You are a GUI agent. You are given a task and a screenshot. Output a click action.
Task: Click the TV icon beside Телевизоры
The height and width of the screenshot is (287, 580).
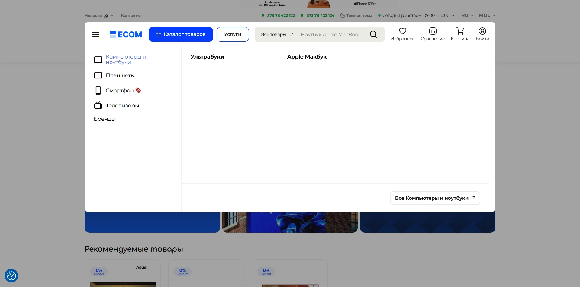tap(98, 105)
